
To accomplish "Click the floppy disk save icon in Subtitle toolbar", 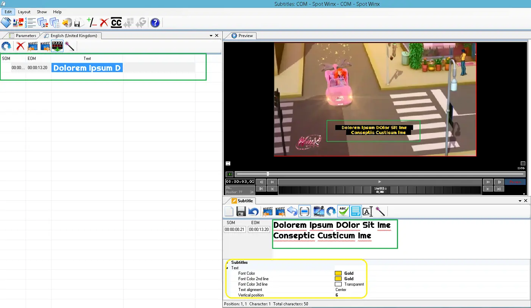I will (241, 211).
